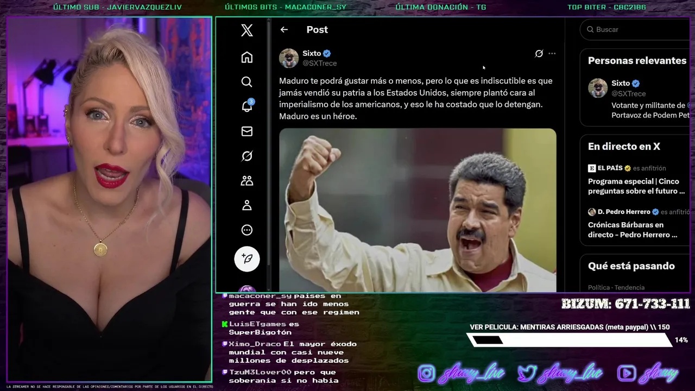The image size is (695, 391).
Task: Click D. Pedro Herrero avatar icon
Action: tap(592, 212)
